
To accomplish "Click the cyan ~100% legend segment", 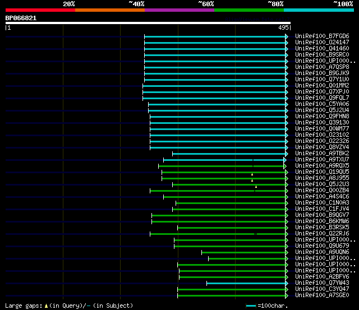I will 319,10.
